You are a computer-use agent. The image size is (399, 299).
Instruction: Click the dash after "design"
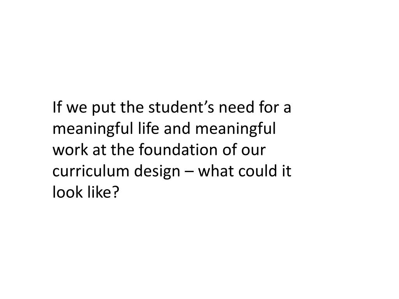pyautogui.click(x=190, y=172)
